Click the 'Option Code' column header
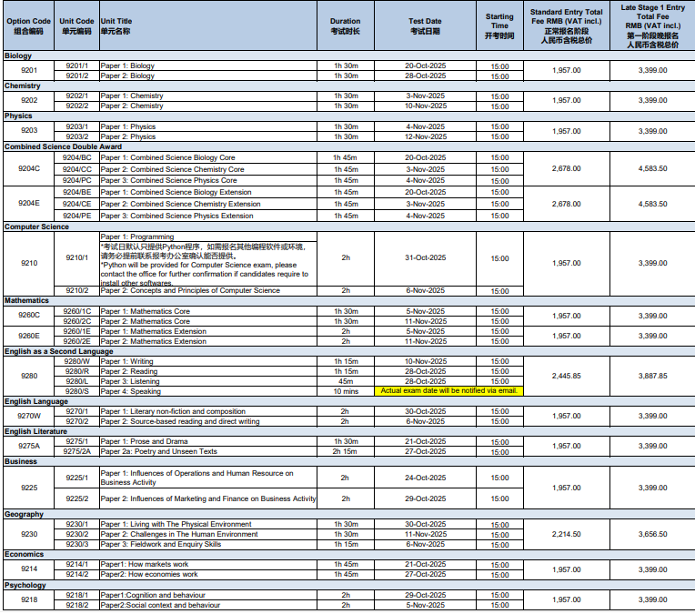 point(28,25)
